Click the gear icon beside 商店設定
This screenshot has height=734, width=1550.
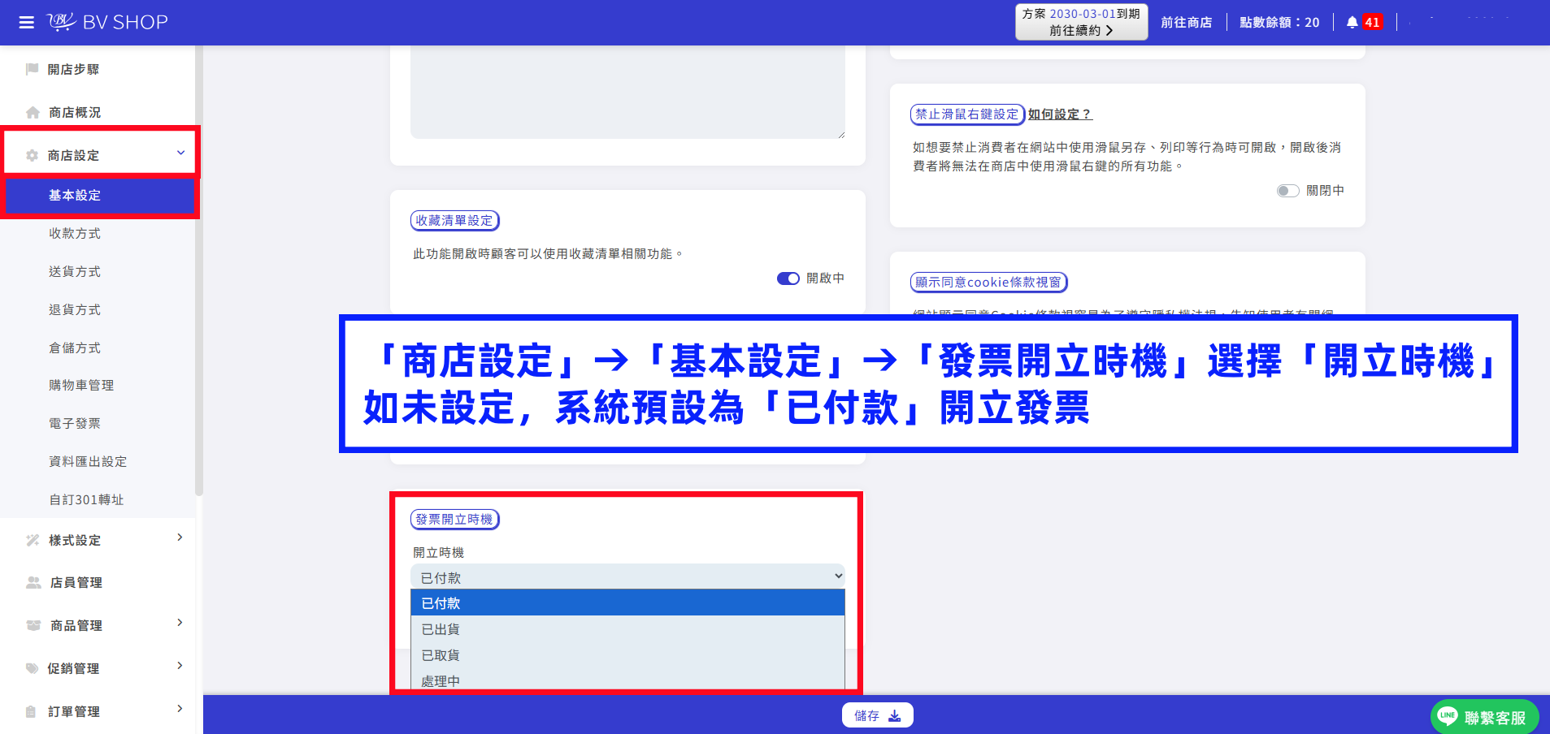point(33,155)
